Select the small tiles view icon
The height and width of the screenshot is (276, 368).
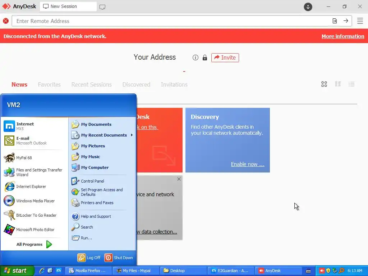pyautogui.click(x=338, y=84)
